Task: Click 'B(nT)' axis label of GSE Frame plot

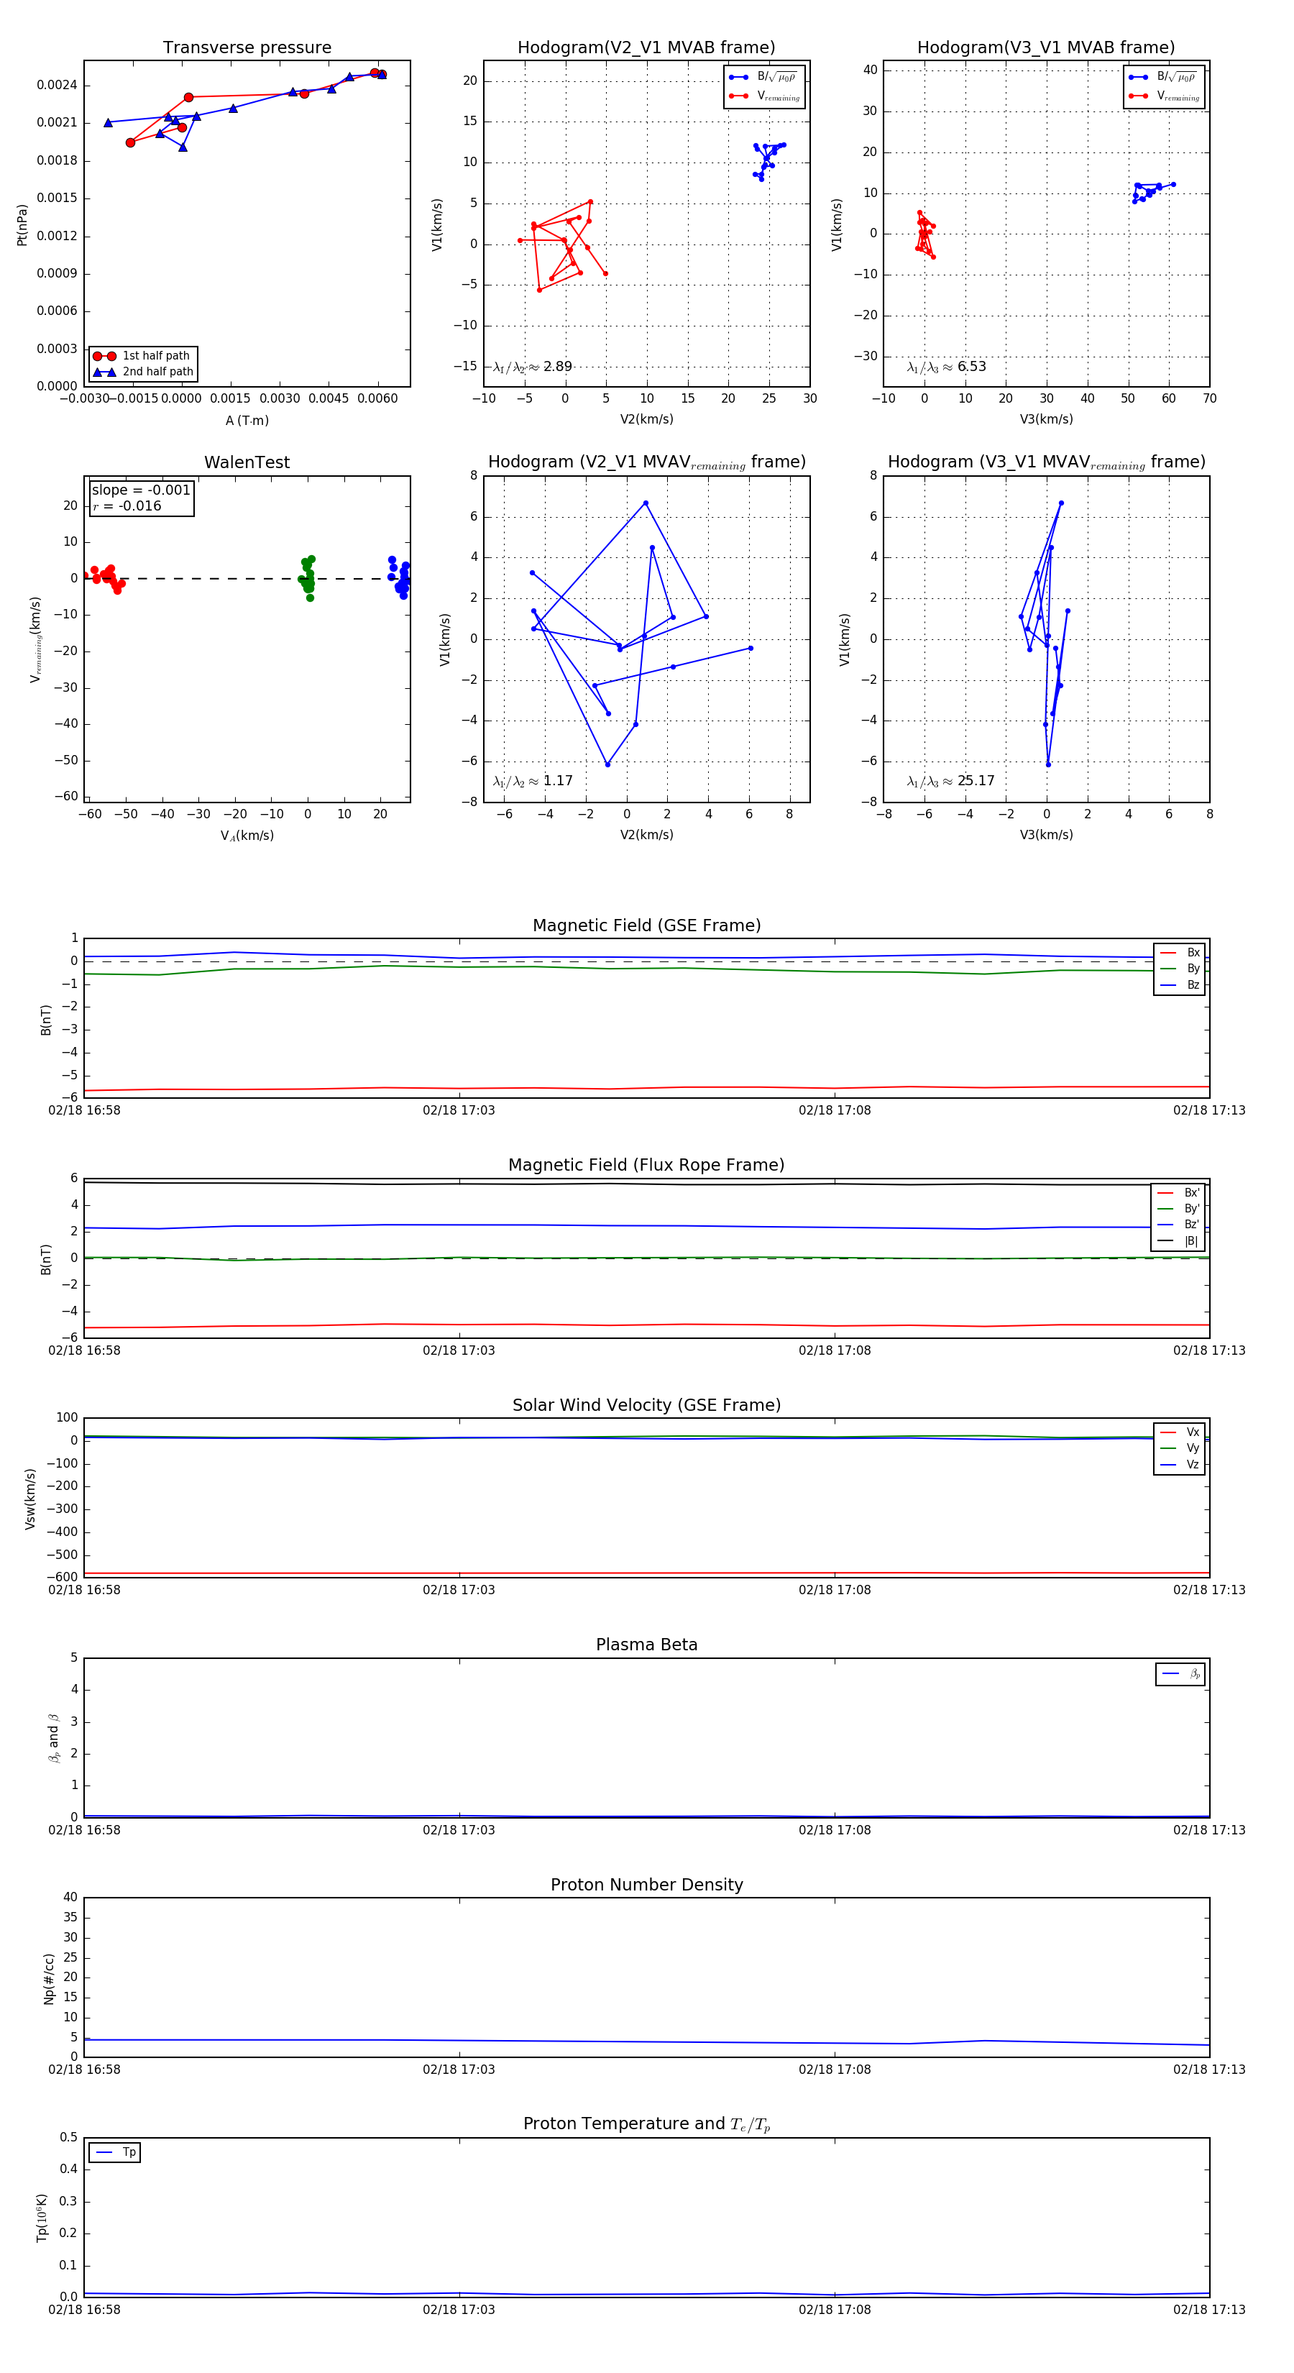Action: pos(45,1019)
